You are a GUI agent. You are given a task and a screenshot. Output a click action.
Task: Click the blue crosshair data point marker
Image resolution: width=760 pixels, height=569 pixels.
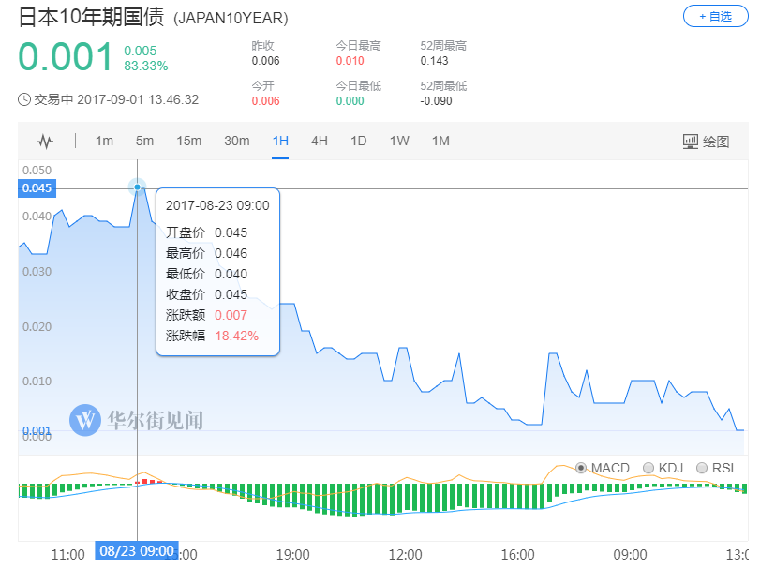click(x=137, y=187)
